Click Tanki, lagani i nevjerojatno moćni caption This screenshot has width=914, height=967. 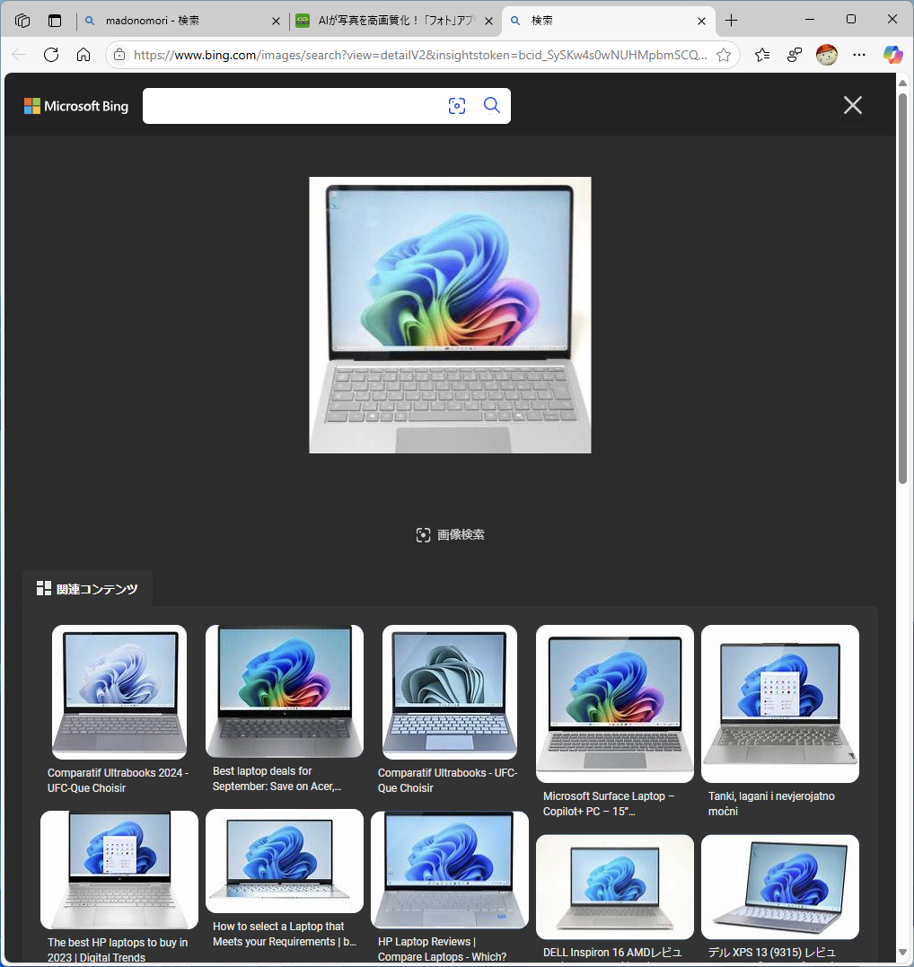(771, 804)
